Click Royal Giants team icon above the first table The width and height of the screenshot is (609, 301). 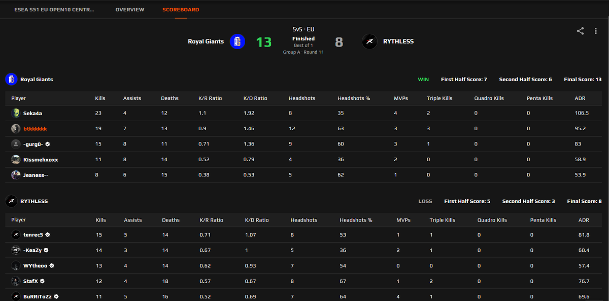(11, 79)
